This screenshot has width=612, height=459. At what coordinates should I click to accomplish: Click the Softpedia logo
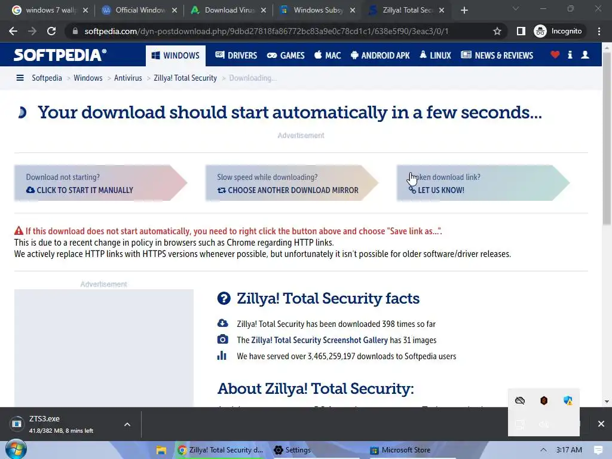pos(60,54)
